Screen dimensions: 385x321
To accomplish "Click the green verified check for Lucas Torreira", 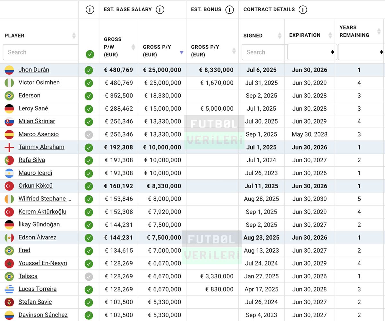I will (x=89, y=290).
